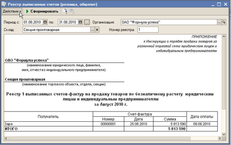
Task: Click the end date field 31.08.2010
Action: point(68,22)
